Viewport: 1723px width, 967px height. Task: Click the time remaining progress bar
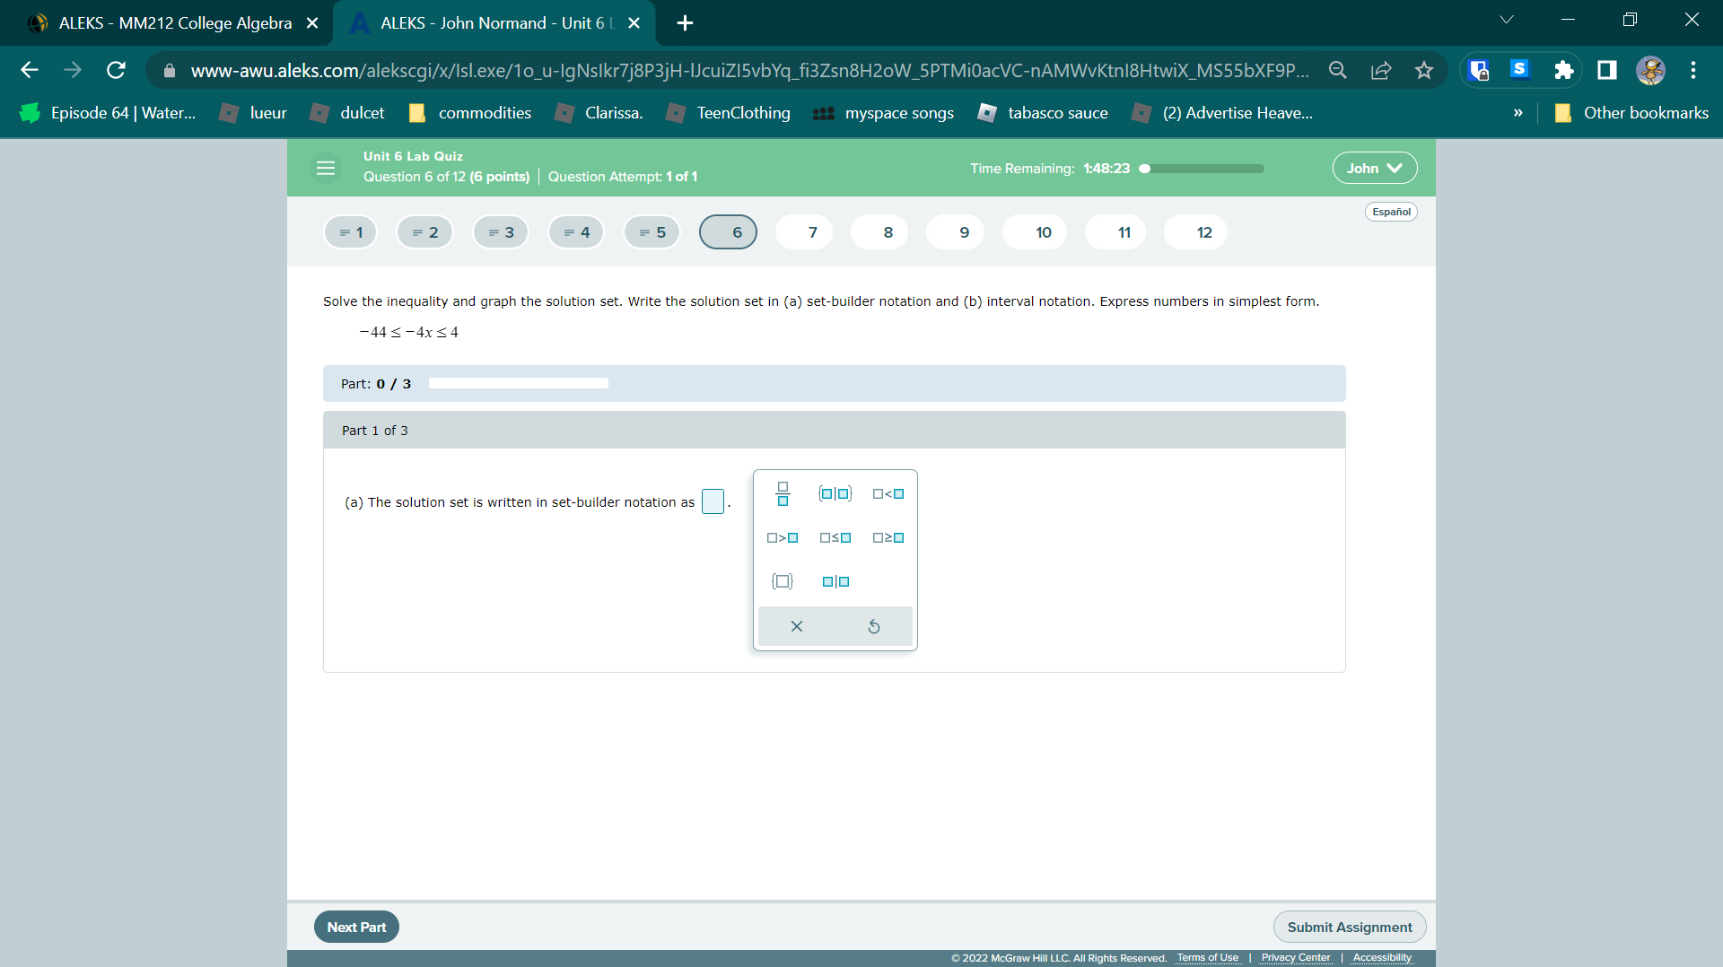1202,169
